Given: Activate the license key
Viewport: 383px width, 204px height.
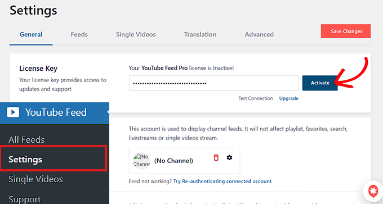Looking at the screenshot, I should [x=320, y=83].
